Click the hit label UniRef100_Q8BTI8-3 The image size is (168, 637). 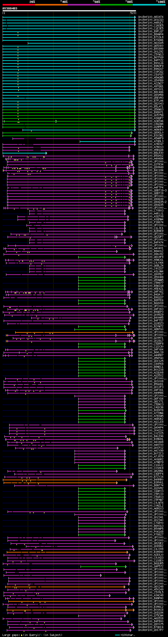pyautogui.click(x=152, y=191)
